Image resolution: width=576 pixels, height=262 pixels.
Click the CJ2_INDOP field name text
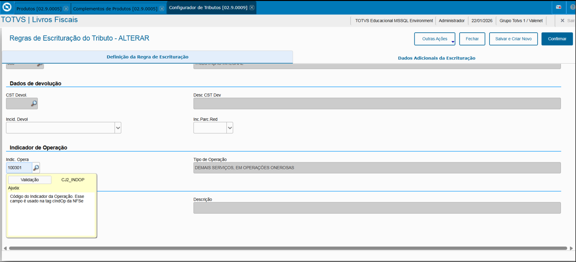(x=73, y=180)
